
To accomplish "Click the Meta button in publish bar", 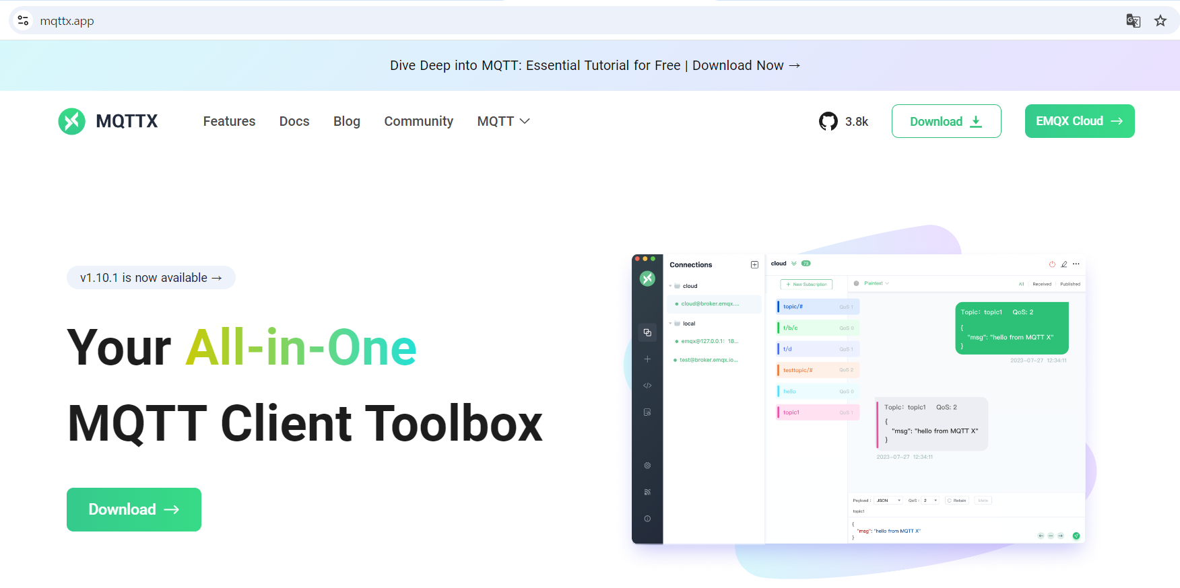I will tap(983, 501).
